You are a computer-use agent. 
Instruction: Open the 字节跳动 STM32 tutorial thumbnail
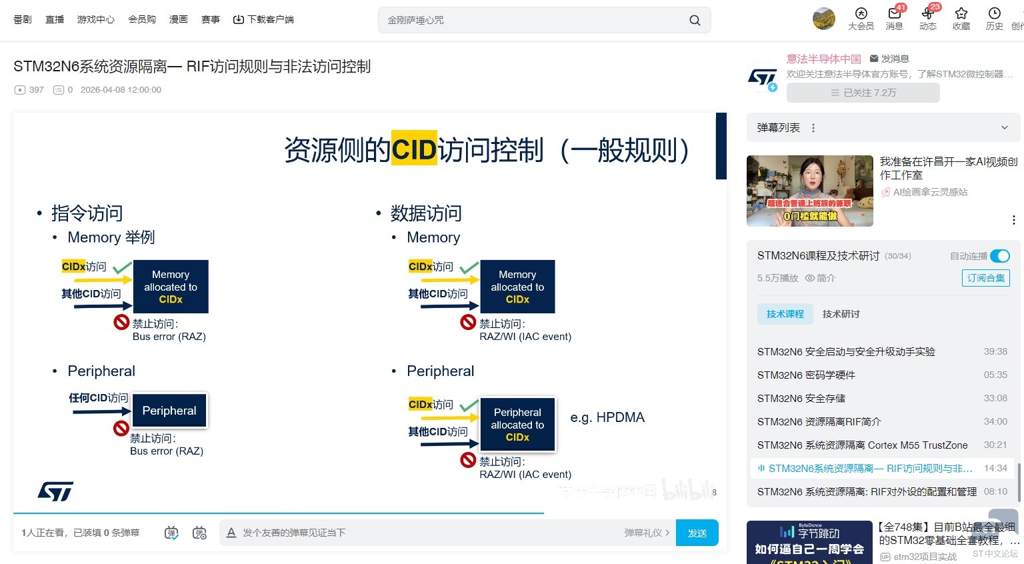[809, 542]
